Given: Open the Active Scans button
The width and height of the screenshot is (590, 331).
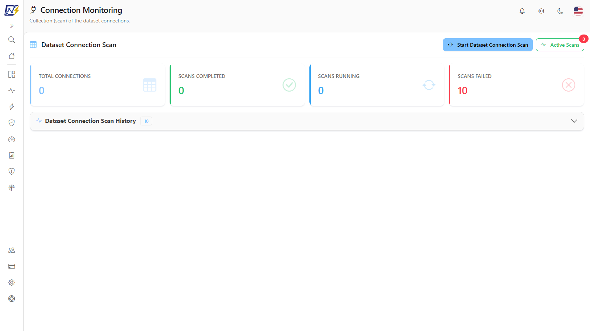Looking at the screenshot, I should [560, 45].
